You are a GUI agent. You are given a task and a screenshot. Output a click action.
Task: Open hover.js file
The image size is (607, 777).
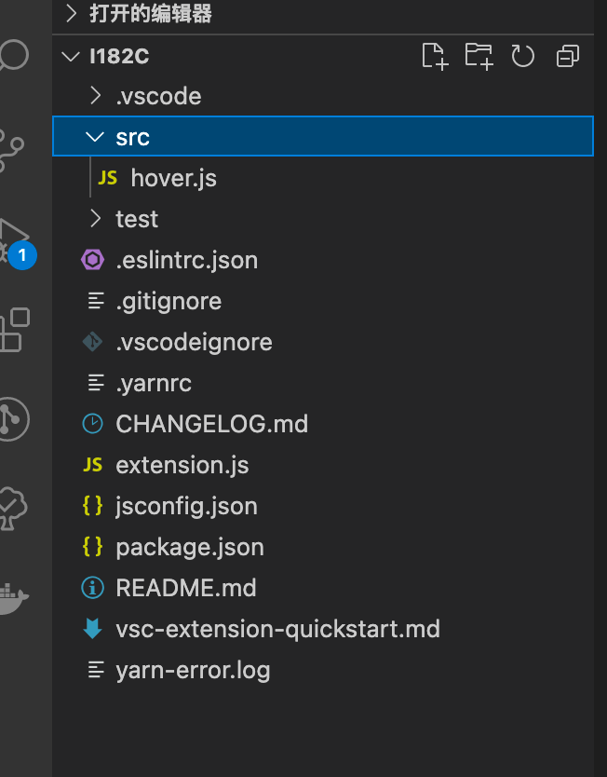(323, 178)
